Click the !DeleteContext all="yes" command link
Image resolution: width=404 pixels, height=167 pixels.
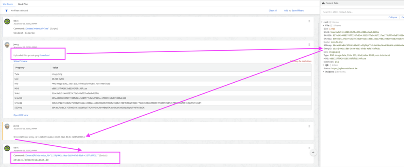click(37, 29)
